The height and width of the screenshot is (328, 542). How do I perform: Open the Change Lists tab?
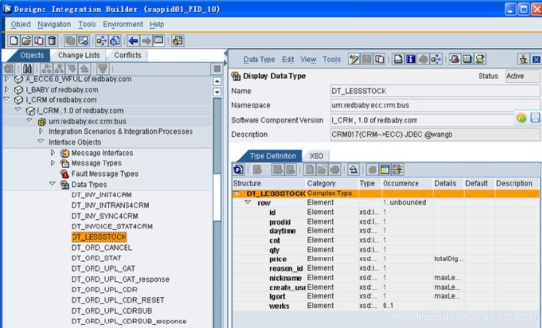coord(79,55)
